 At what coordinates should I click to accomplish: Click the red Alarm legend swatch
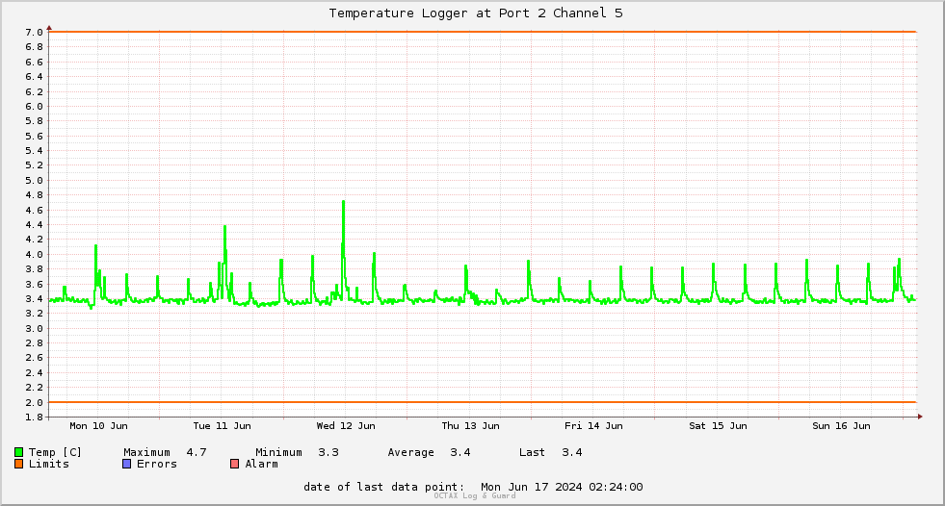click(x=235, y=464)
